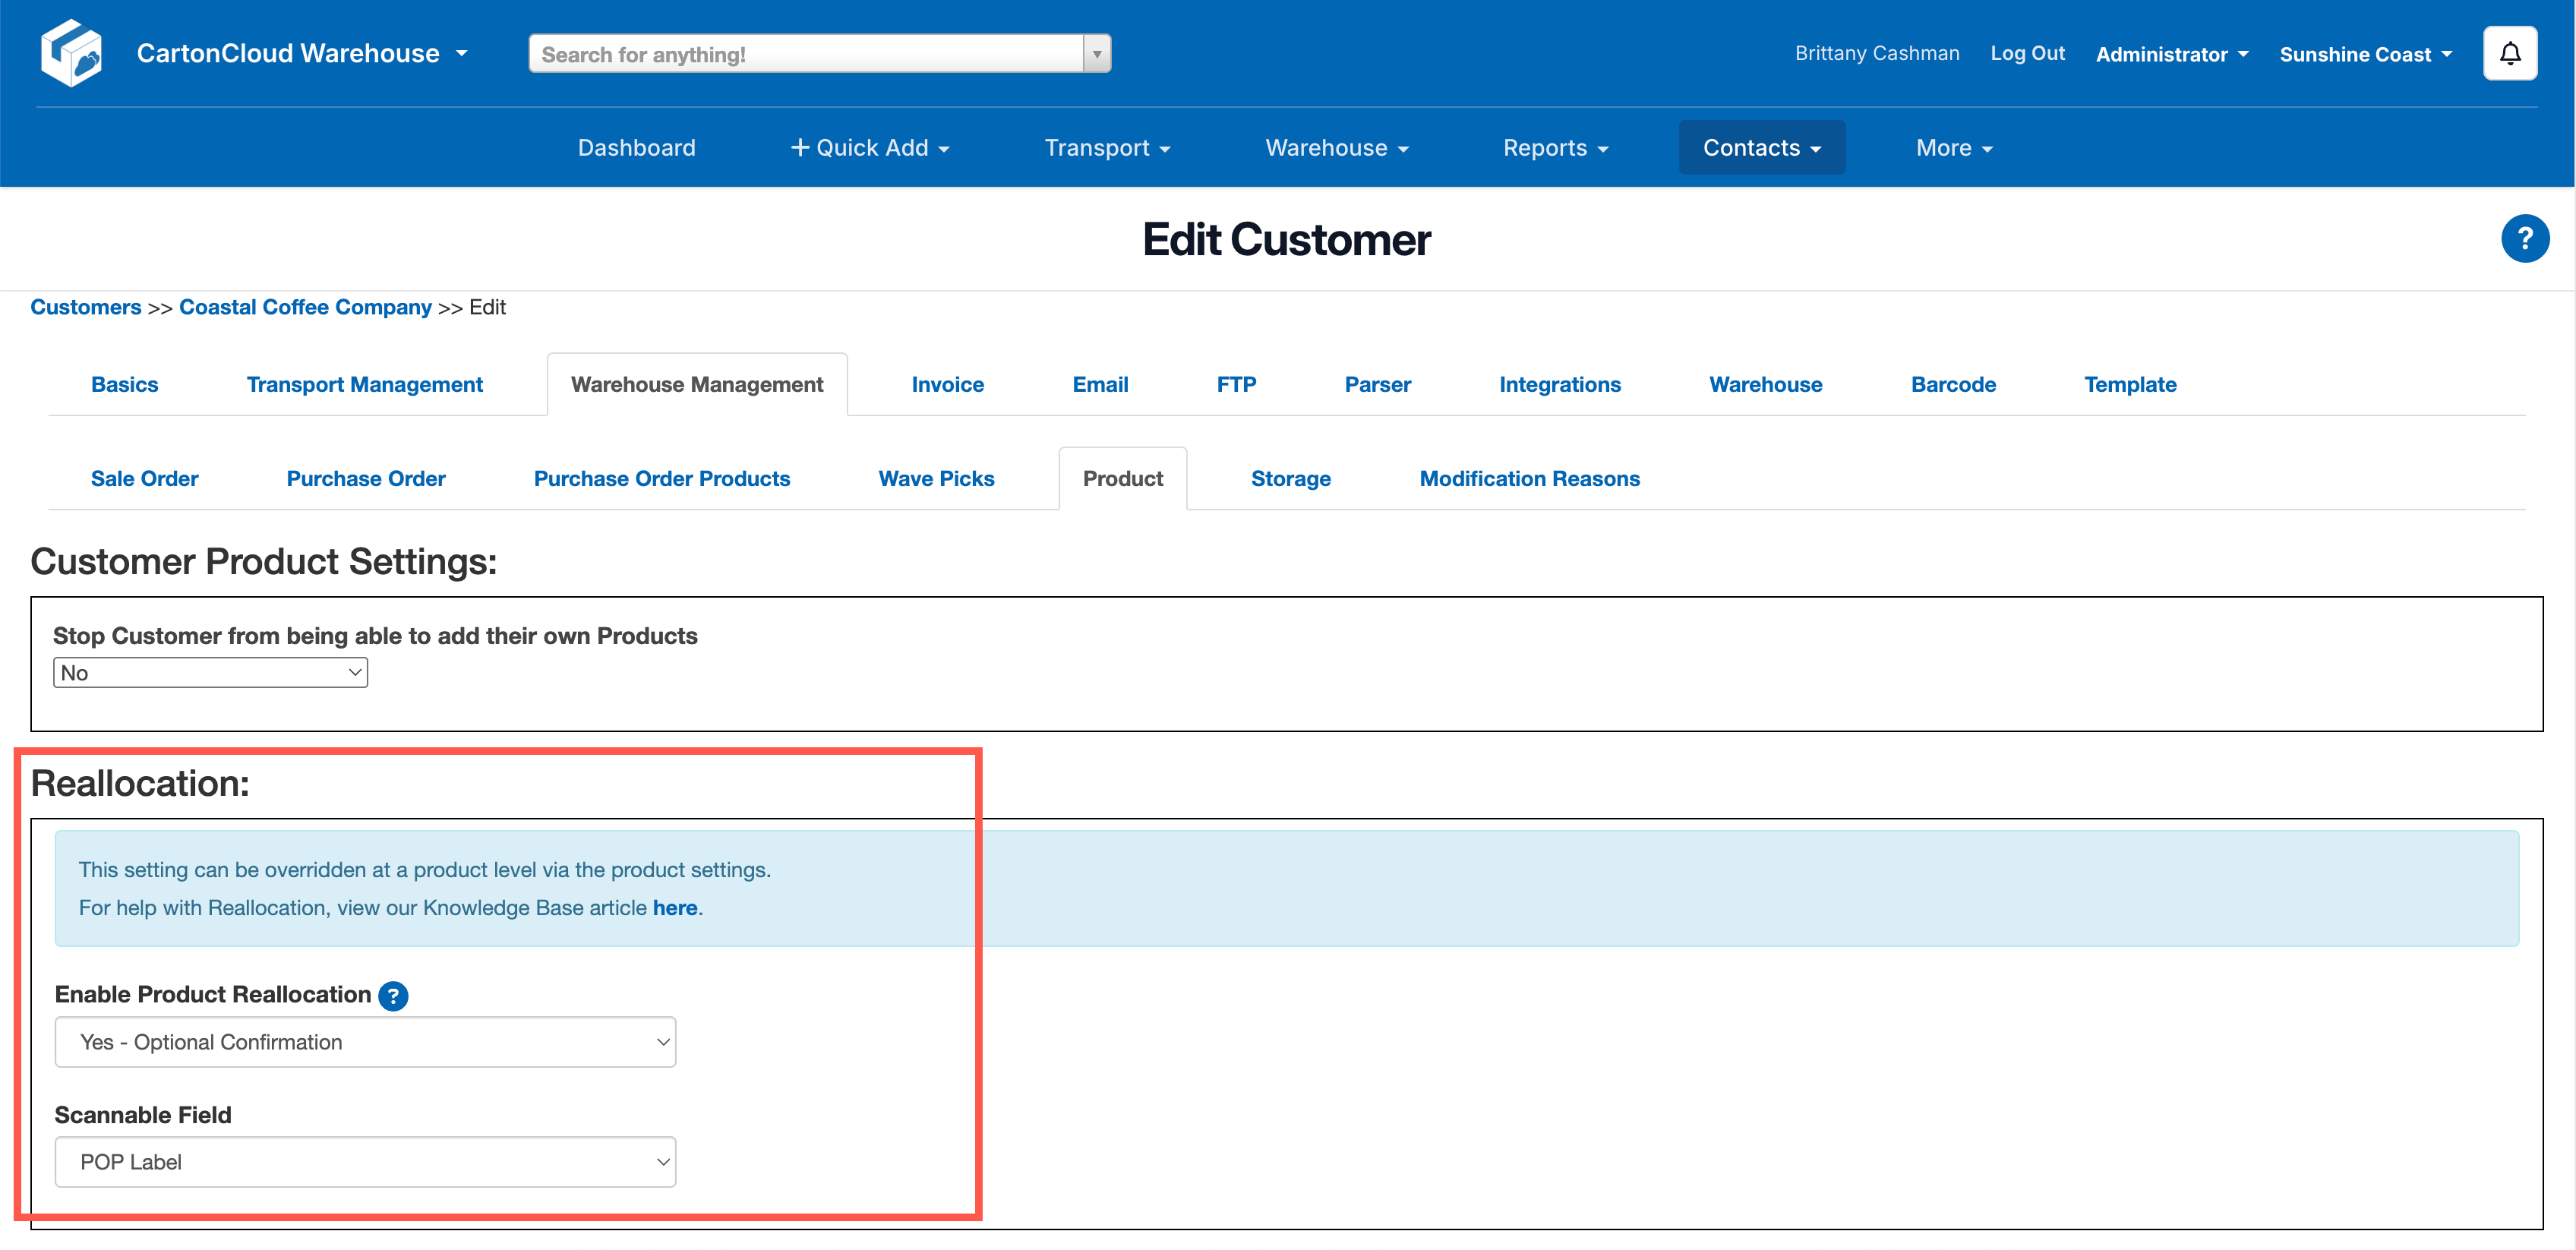
Task: Switch to the Transport Management tab
Action: pyautogui.click(x=364, y=385)
